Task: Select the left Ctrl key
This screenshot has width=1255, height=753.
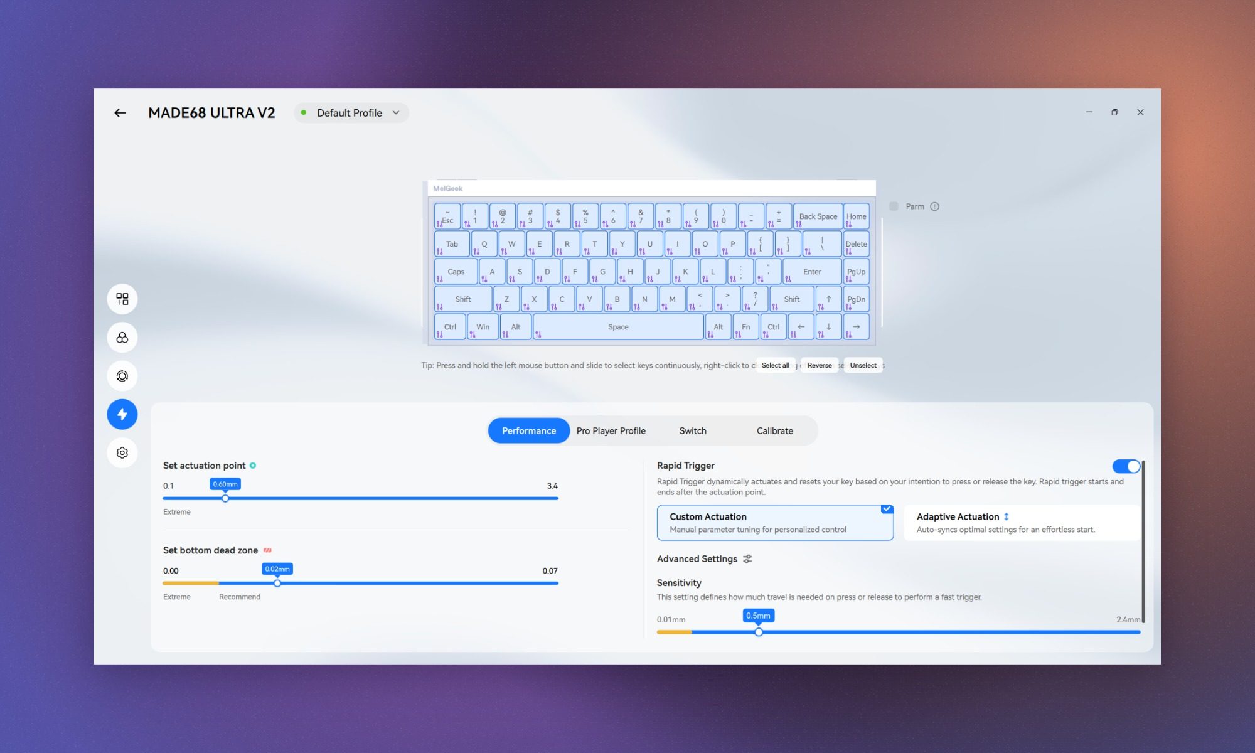Action: 450,327
